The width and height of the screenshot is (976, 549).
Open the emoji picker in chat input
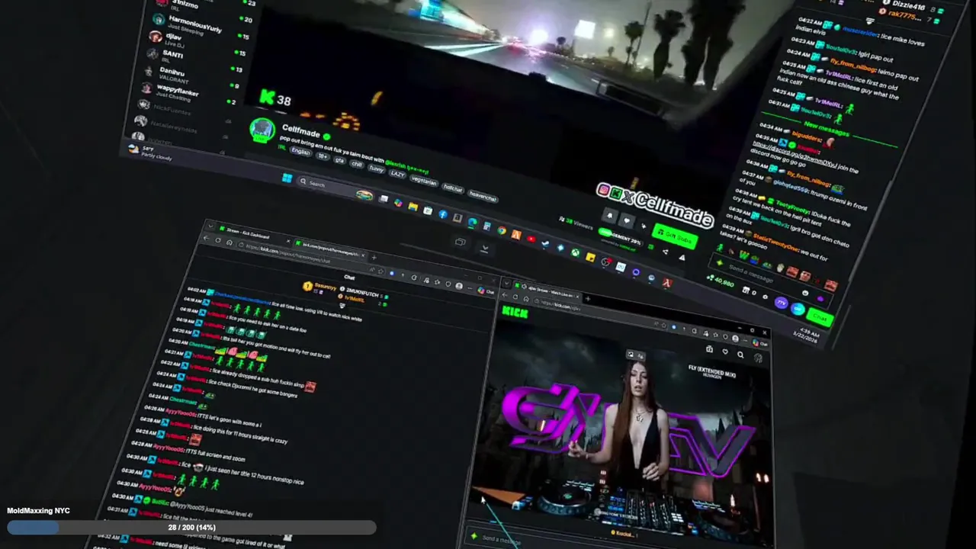point(806,292)
